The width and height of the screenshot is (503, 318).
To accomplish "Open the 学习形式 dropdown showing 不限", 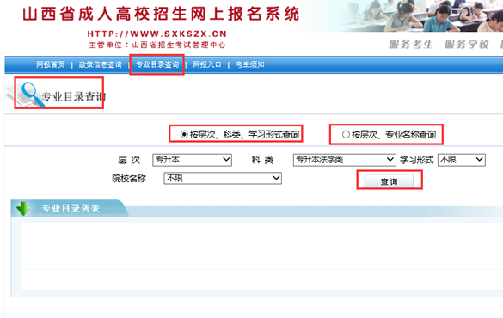I will tap(462, 160).
